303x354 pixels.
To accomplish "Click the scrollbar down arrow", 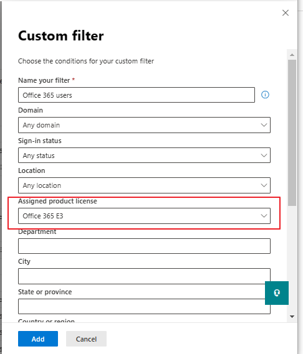I will tap(292, 317).
